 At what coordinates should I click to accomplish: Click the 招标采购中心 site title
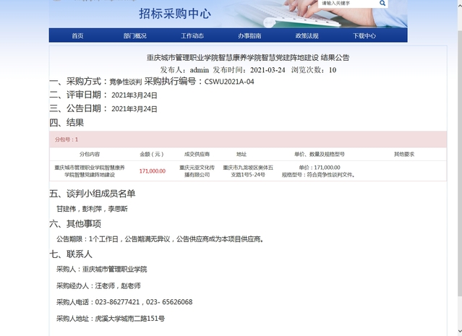coord(175,14)
